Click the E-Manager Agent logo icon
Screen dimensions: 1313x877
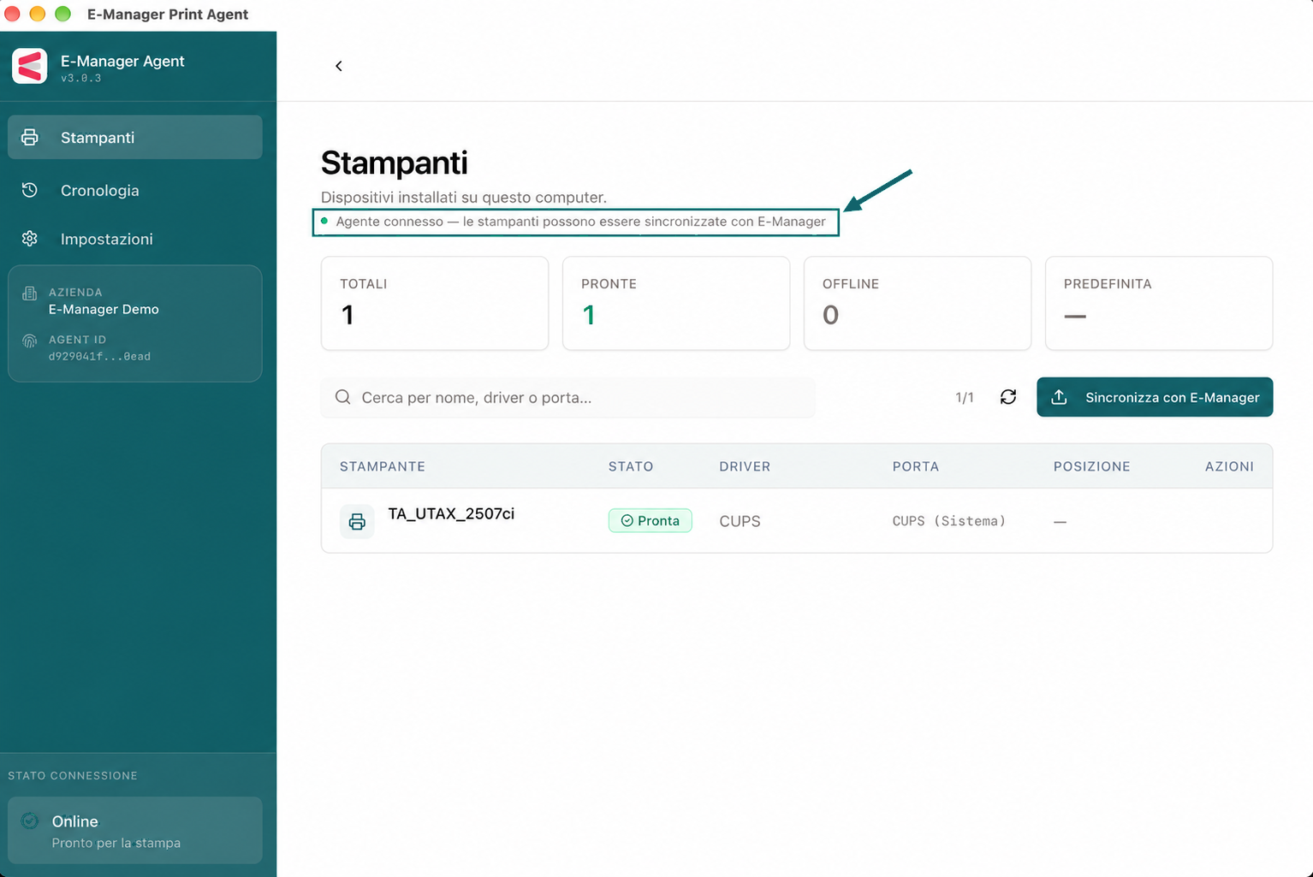[x=30, y=66]
